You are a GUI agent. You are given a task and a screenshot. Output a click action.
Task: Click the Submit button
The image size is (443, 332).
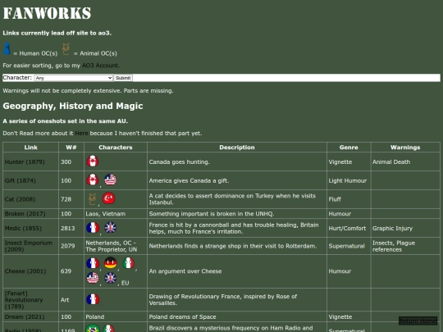click(123, 78)
